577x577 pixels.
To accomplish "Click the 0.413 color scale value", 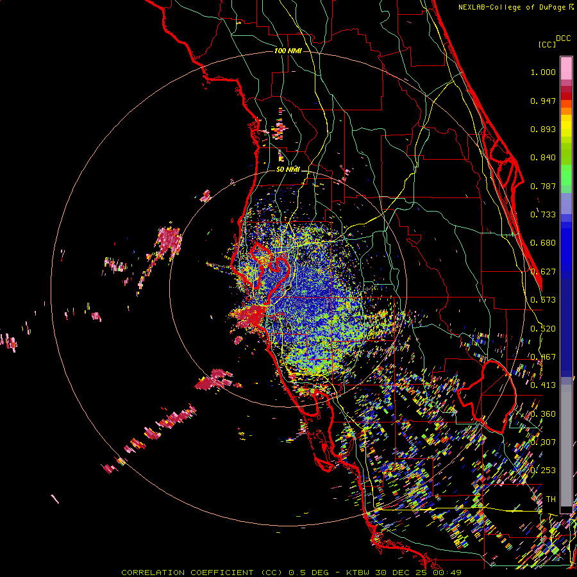I will coord(543,385).
